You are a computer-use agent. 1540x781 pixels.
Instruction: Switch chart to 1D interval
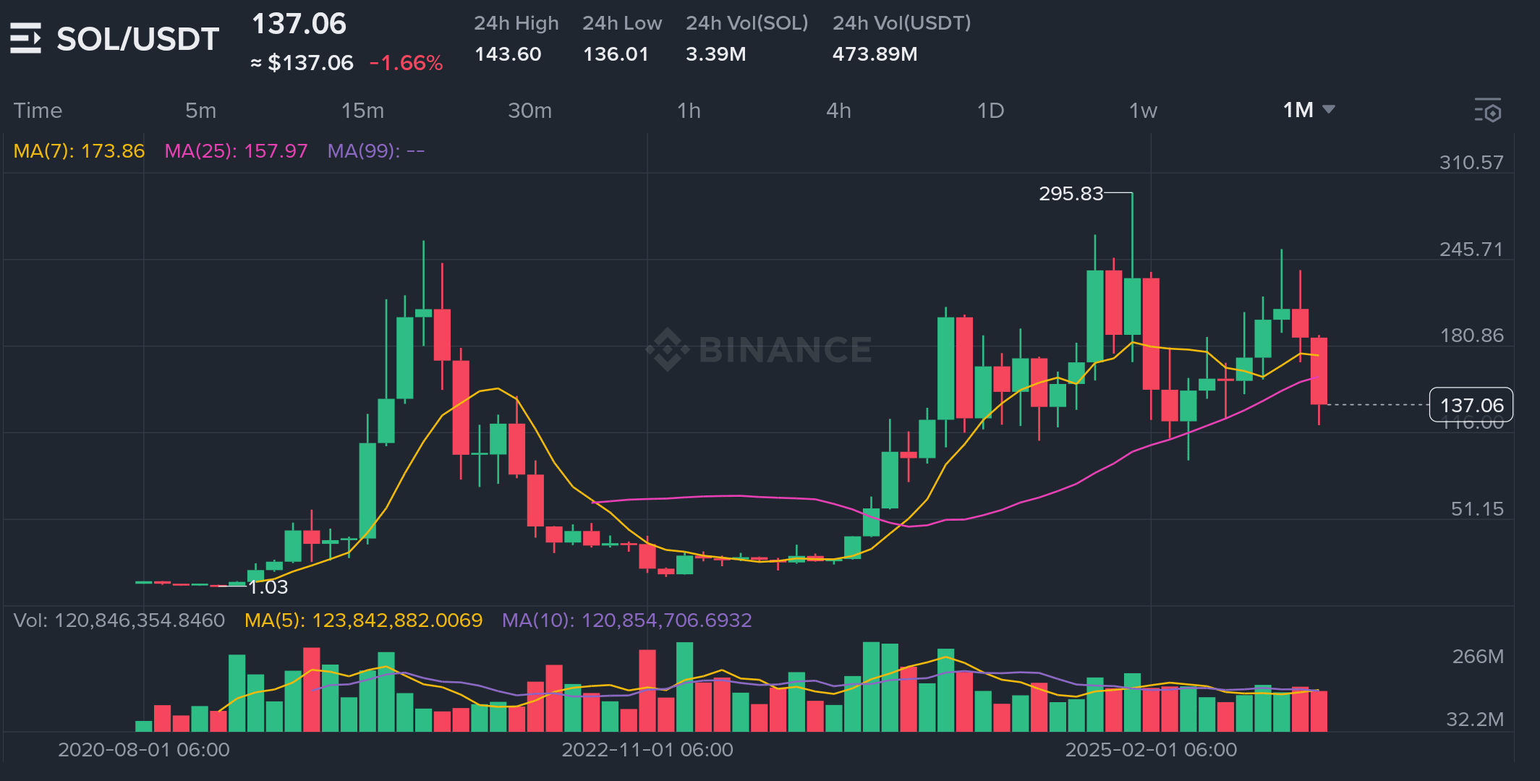(990, 111)
